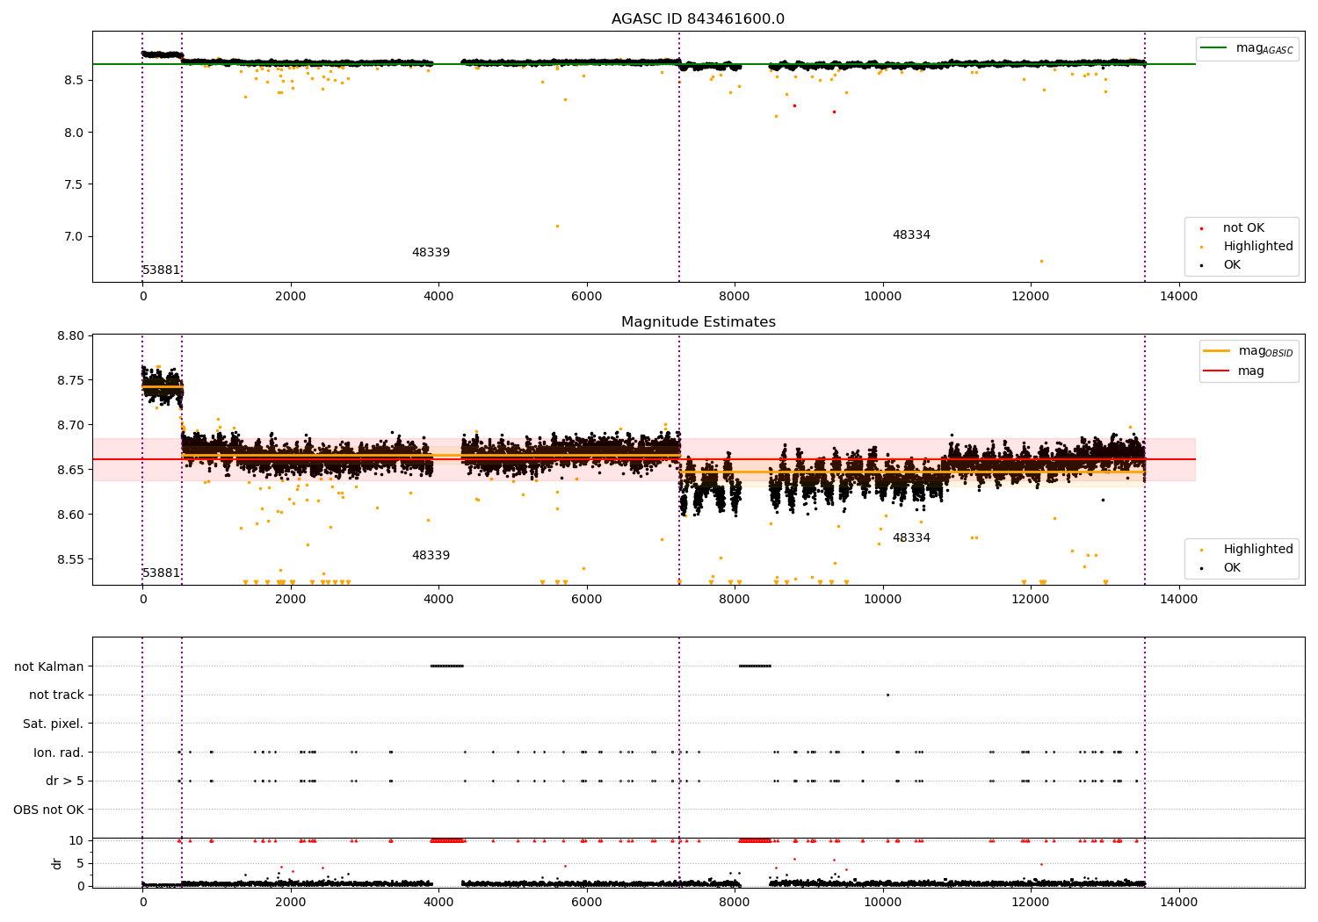The height and width of the screenshot is (922, 1318).
Task: Click the 8.70 y-axis tick label
Action: [x=69, y=425]
